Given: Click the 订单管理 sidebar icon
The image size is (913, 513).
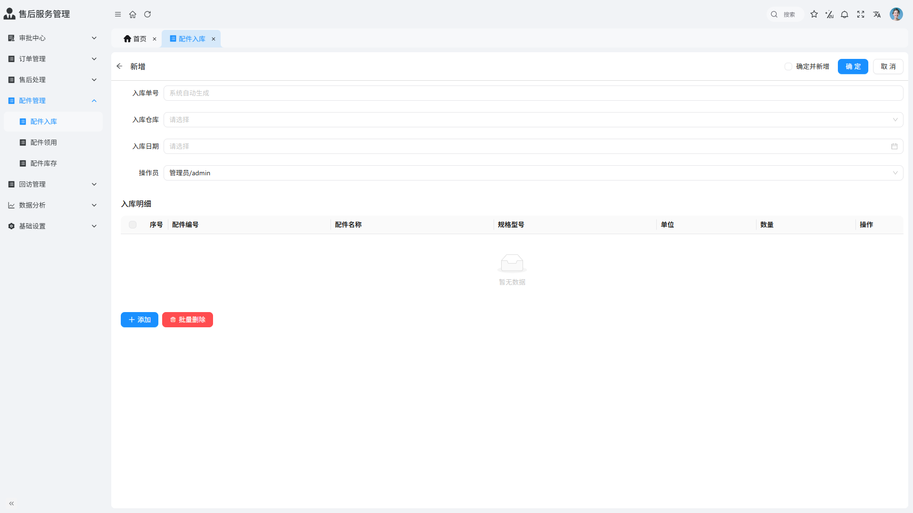Looking at the screenshot, I should [11, 59].
